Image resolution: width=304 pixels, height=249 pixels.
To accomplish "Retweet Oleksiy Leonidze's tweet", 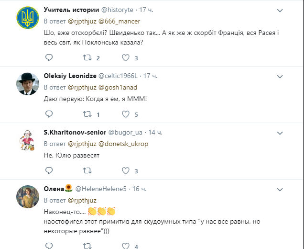I will pos(87,114).
